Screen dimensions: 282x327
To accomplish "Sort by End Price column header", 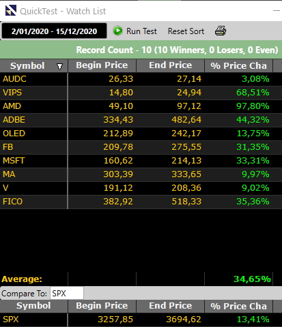I will [x=170, y=65].
